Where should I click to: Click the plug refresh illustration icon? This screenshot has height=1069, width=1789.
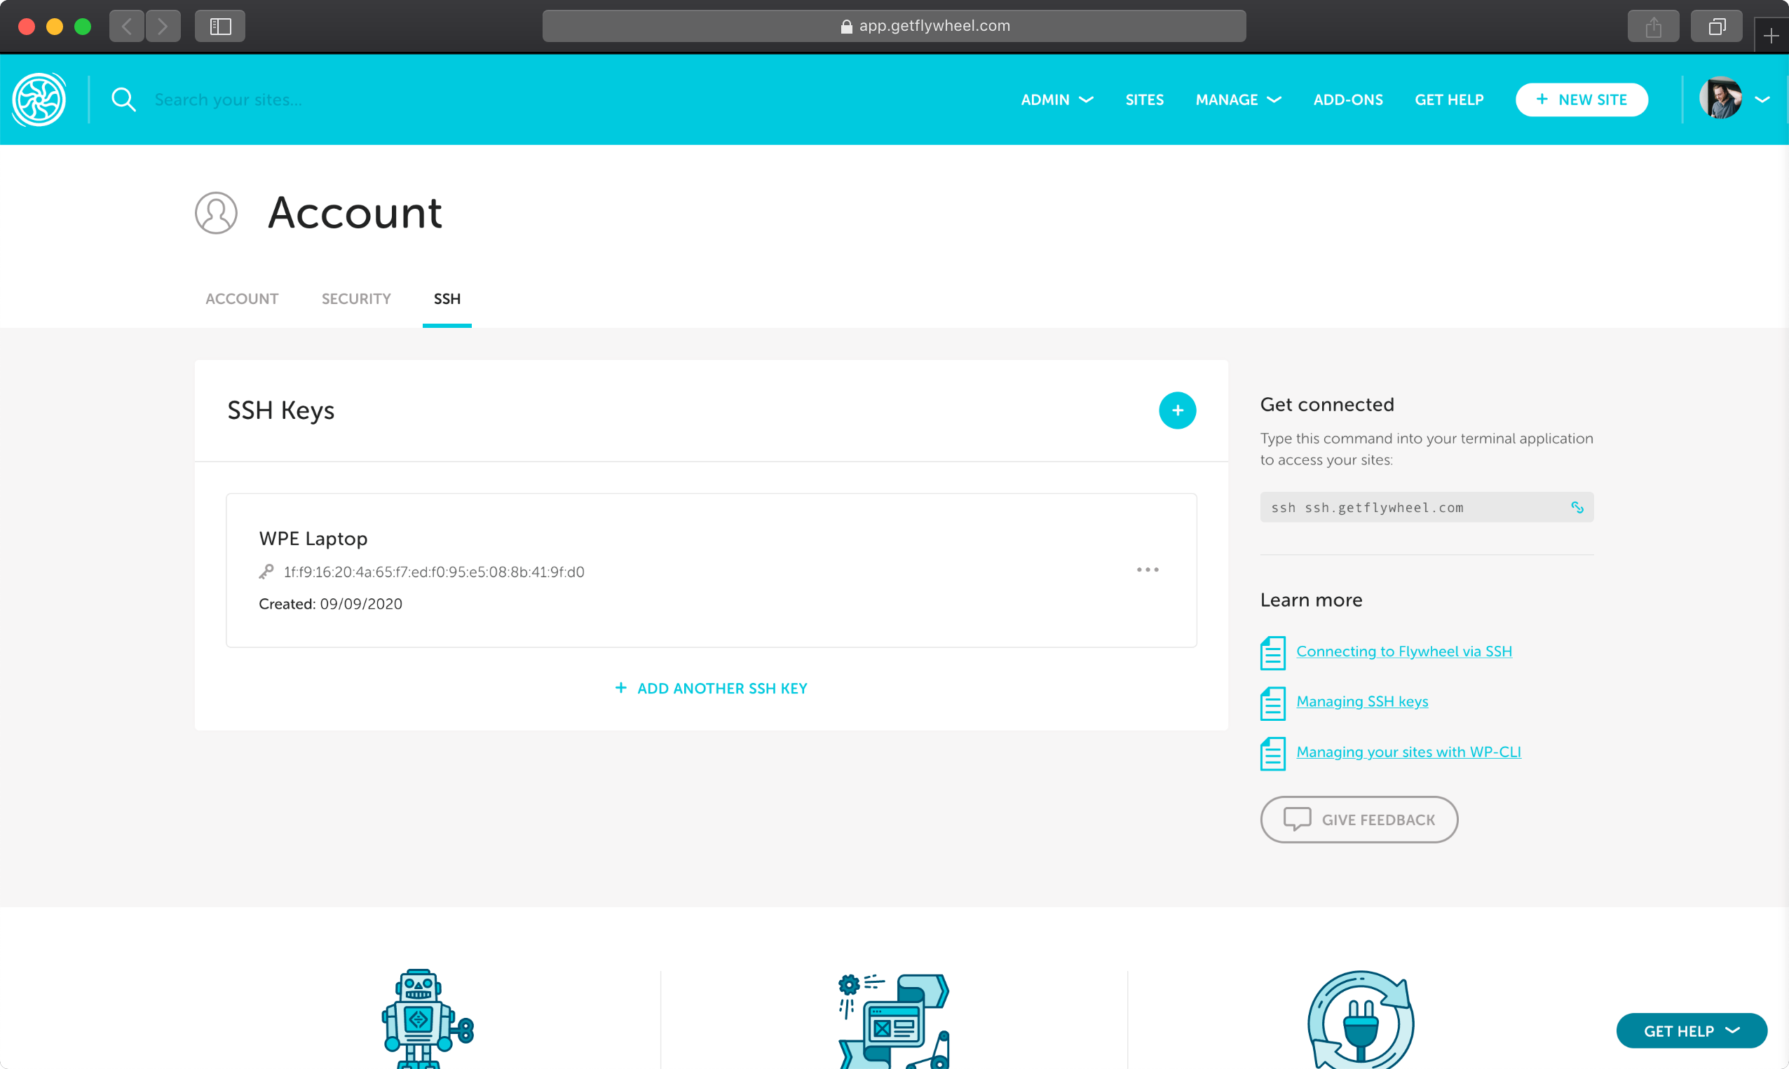[1361, 1020]
